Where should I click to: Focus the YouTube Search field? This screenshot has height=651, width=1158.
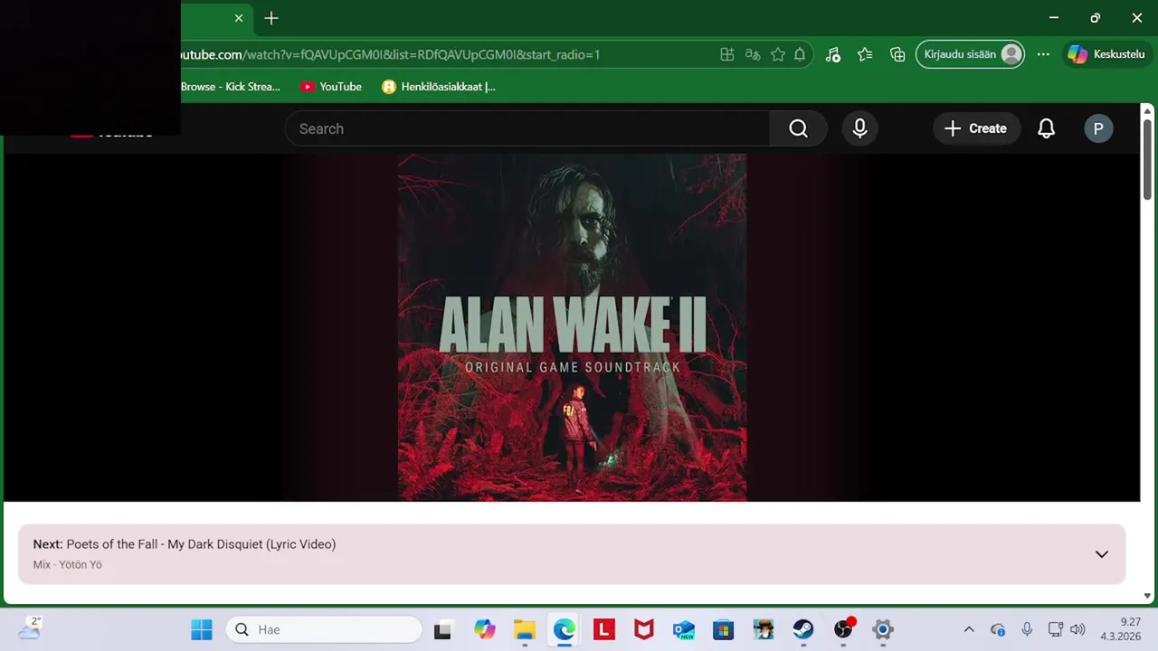pos(527,128)
